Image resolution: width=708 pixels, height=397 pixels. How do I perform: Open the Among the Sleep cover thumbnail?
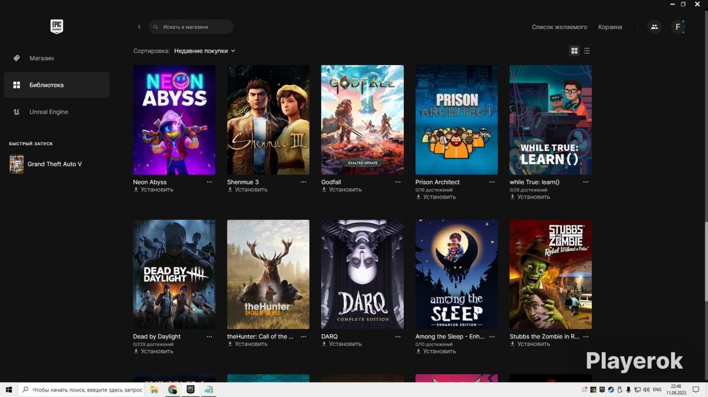(456, 274)
